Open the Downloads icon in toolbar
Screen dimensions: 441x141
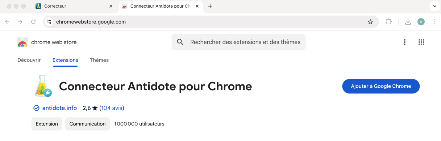point(408,22)
